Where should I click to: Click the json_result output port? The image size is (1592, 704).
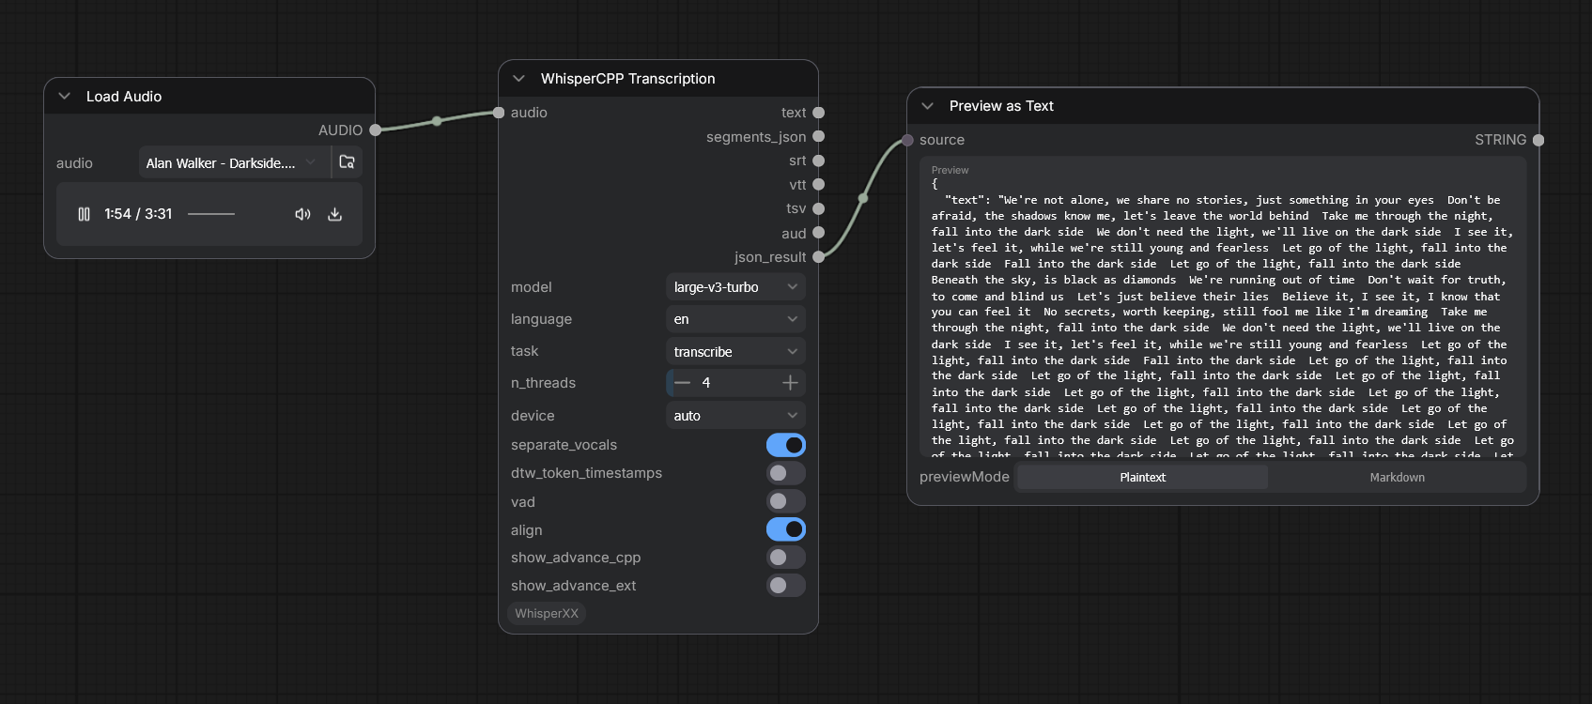tap(818, 256)
